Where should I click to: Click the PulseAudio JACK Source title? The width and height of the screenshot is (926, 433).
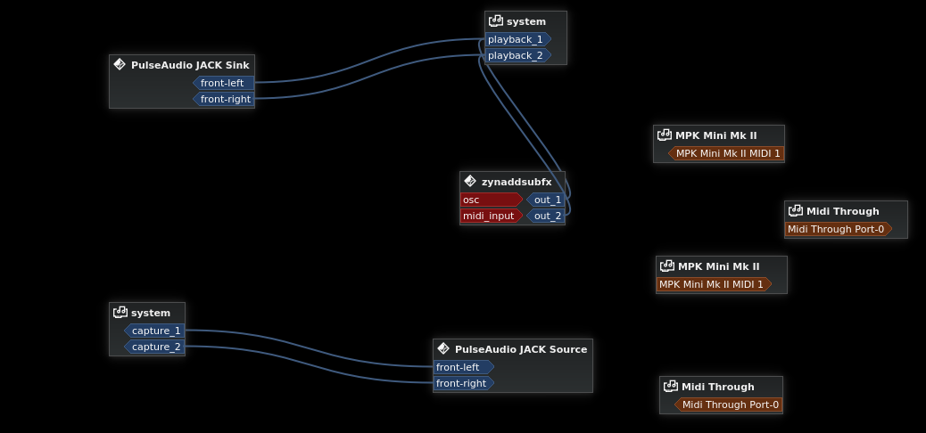point(521,349)
